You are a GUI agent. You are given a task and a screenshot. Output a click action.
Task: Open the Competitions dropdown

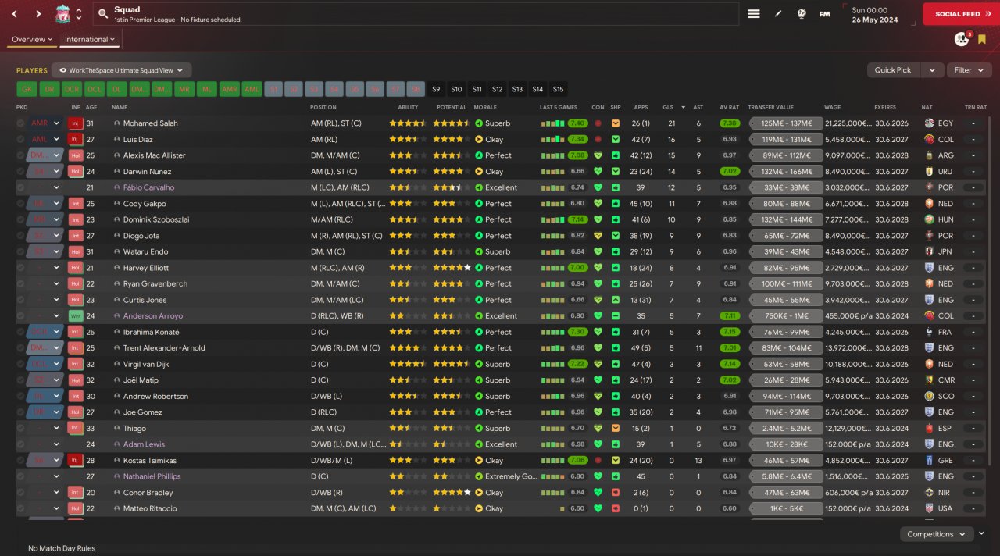(x=936, y=534)
